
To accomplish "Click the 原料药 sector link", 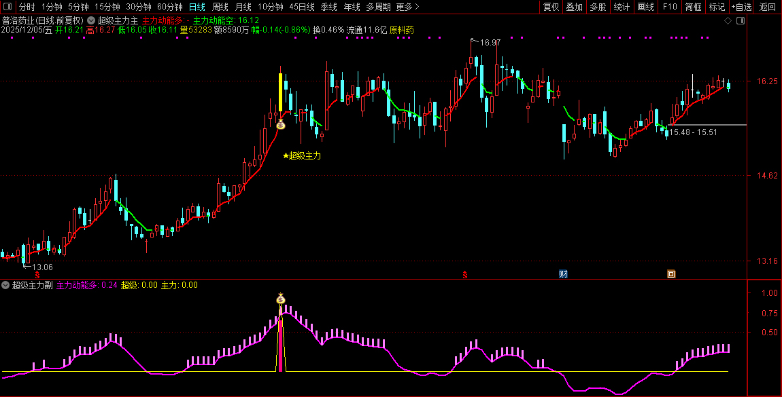I will click(x=401, y=30).
